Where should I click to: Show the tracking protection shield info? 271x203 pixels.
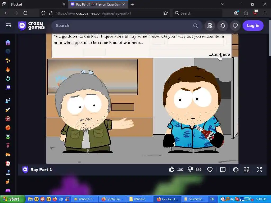tap(43, 13)
